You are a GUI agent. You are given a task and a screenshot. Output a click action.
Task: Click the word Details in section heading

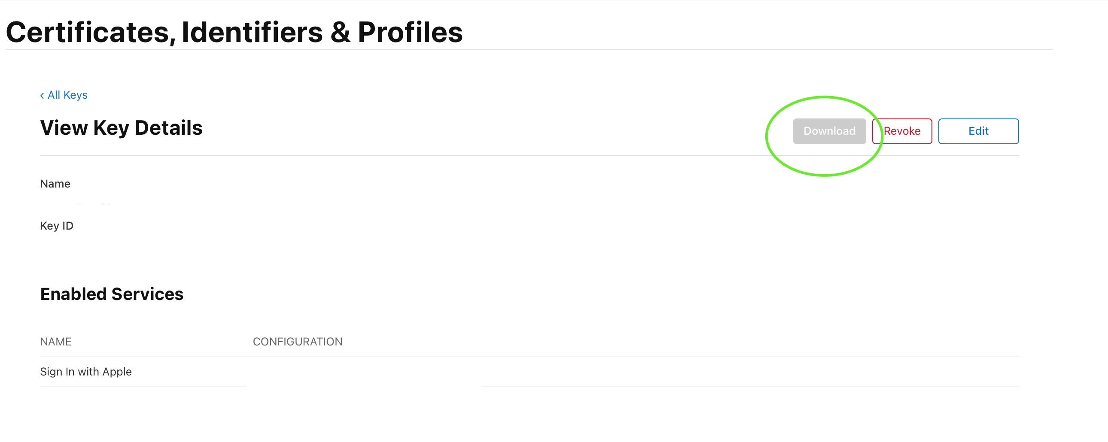[x=169, y=128]
